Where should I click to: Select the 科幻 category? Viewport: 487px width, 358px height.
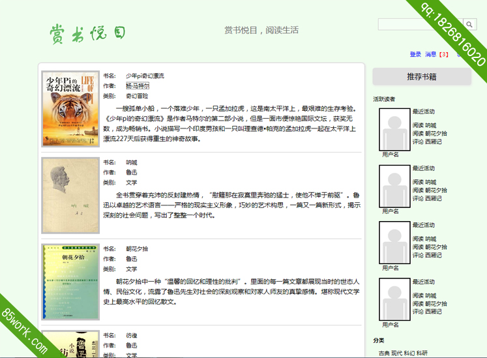pos(409,353)
